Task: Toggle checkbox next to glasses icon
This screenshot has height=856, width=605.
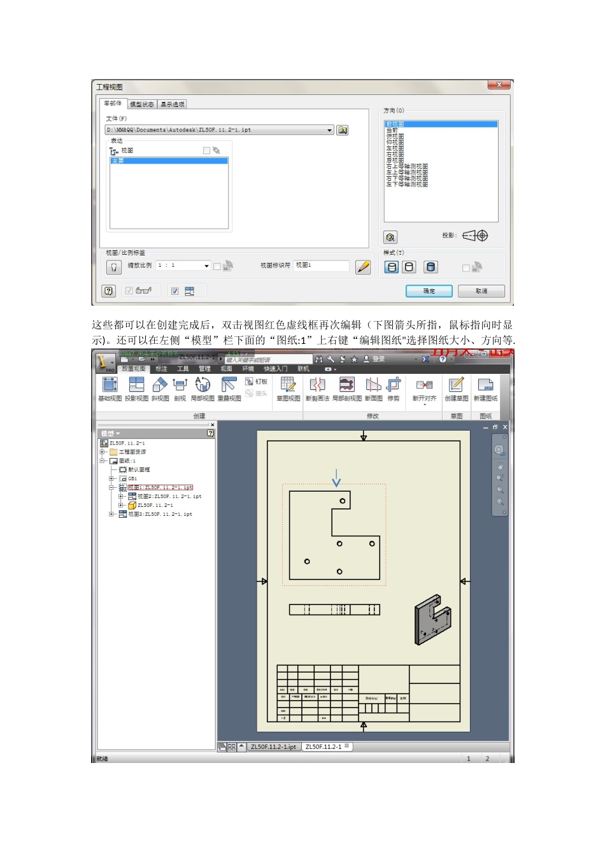Action: 129,291
